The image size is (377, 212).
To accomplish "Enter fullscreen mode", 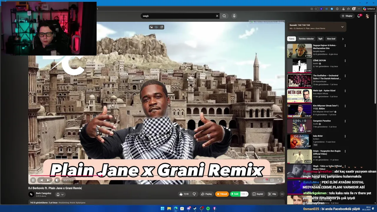I will pos(279,180).
